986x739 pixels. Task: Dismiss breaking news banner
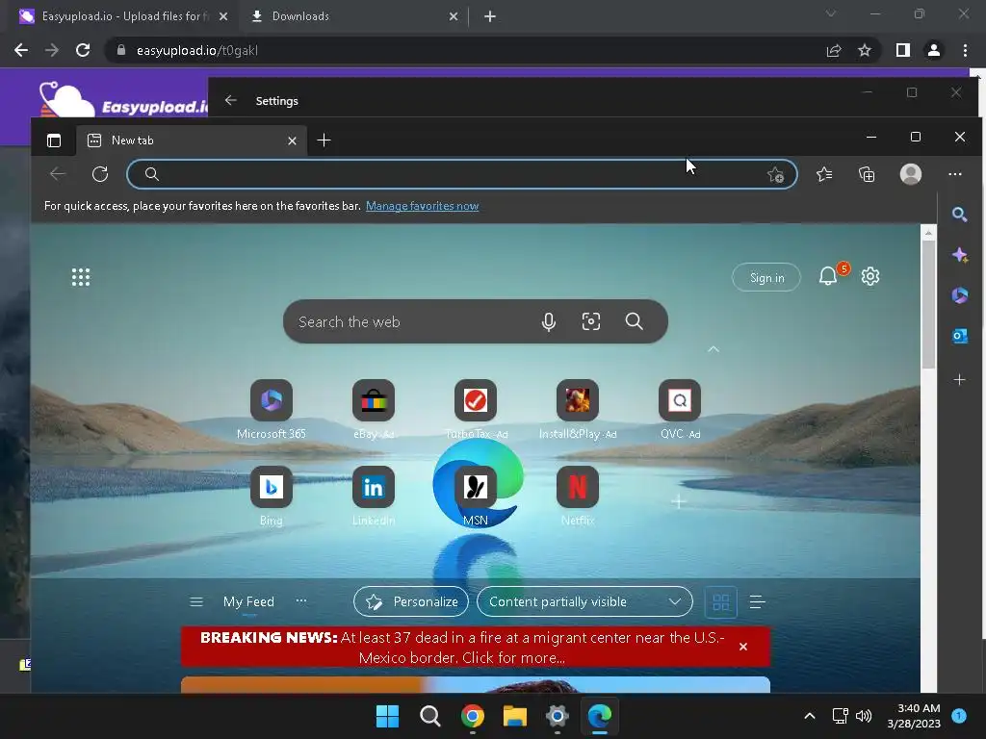(743, 647)
